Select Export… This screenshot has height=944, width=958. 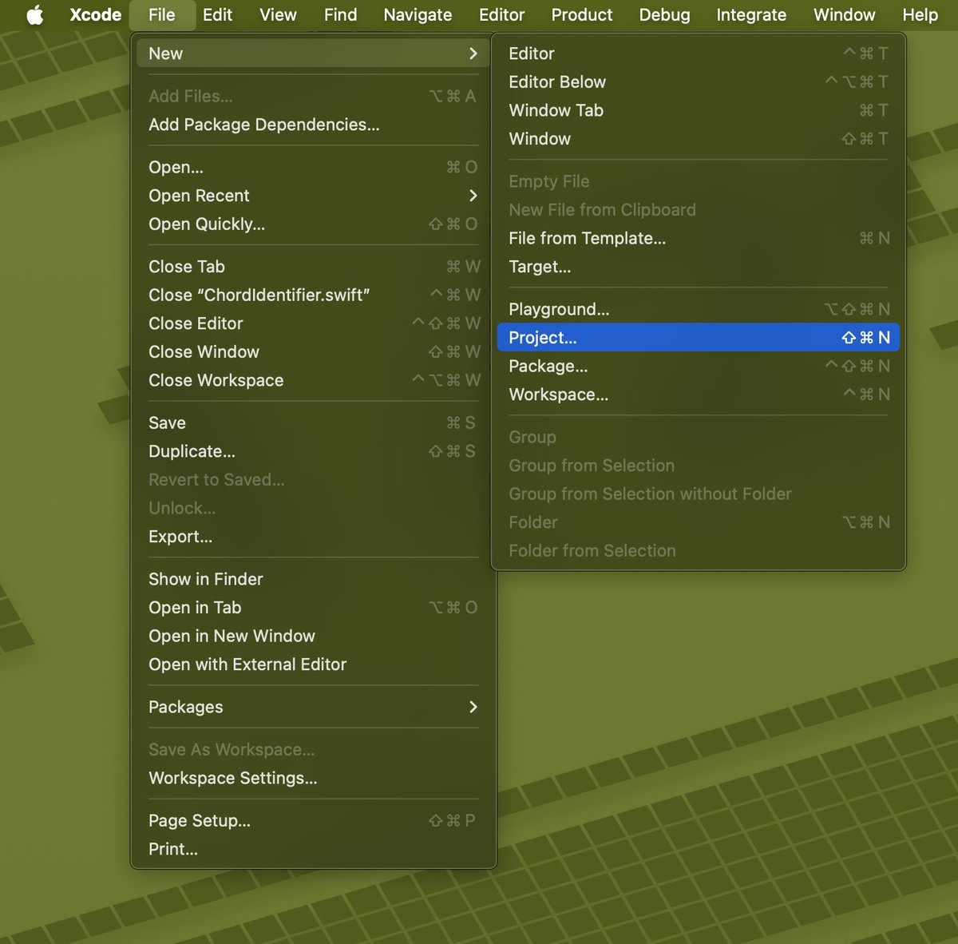pyautogui.click(x=313, y=537)
